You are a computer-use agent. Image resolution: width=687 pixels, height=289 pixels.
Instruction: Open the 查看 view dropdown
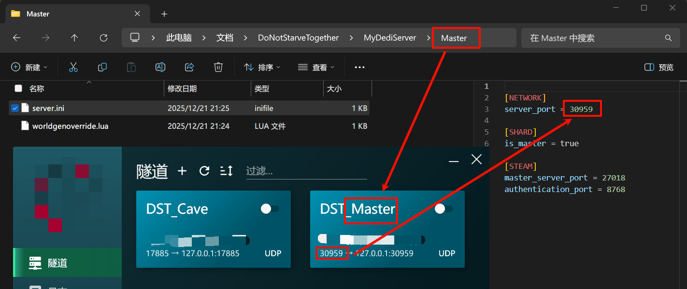point(316,67)
